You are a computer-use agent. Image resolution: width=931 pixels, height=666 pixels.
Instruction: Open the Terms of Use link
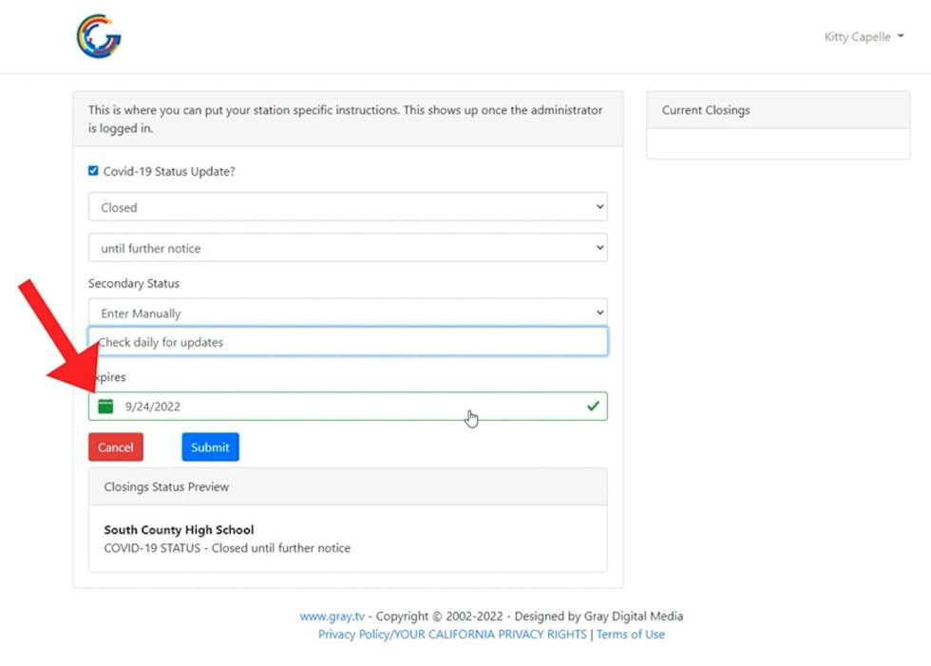[631, 634]
